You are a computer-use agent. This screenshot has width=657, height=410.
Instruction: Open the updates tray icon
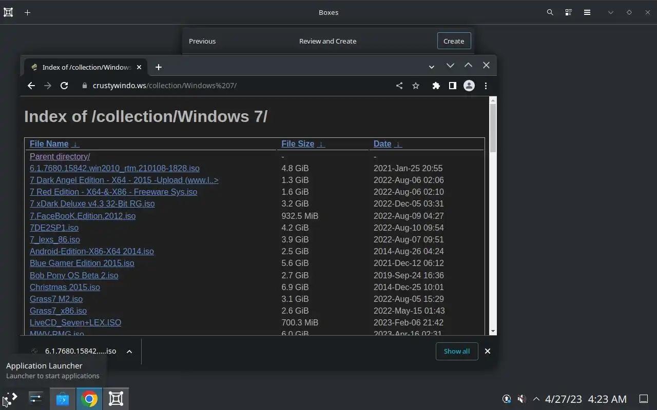(507, 399)
